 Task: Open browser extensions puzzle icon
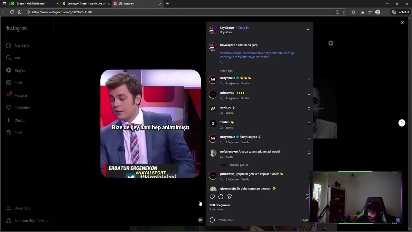pyautogui.click(x=353, y=12)
